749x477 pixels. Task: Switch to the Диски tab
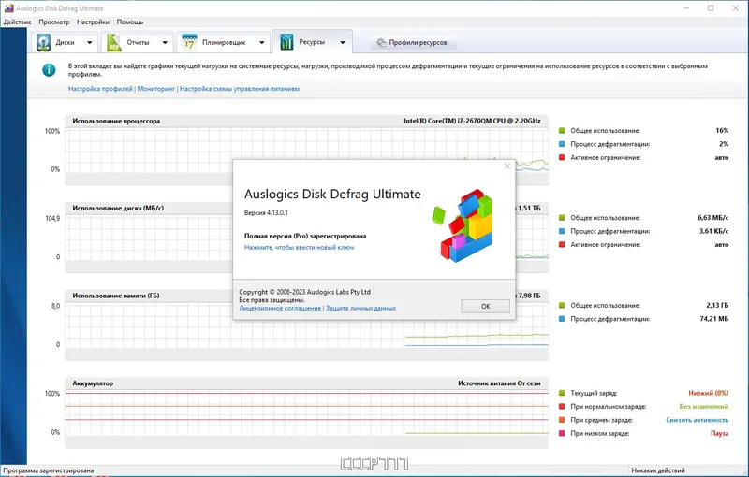(x=65, y=42)
